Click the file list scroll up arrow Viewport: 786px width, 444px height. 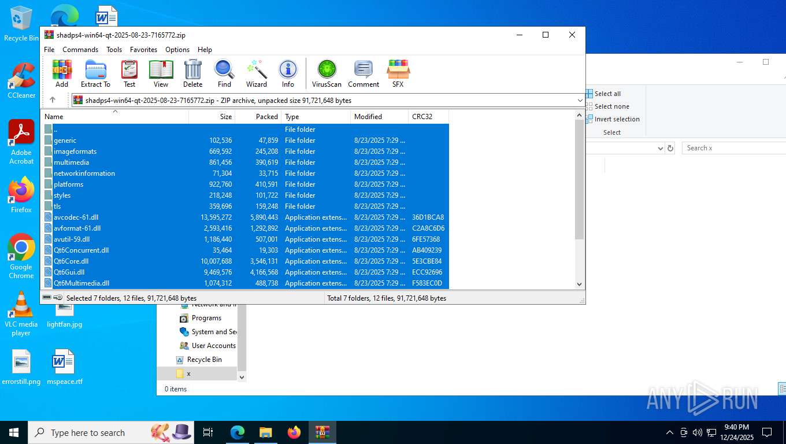coord(580,116)
